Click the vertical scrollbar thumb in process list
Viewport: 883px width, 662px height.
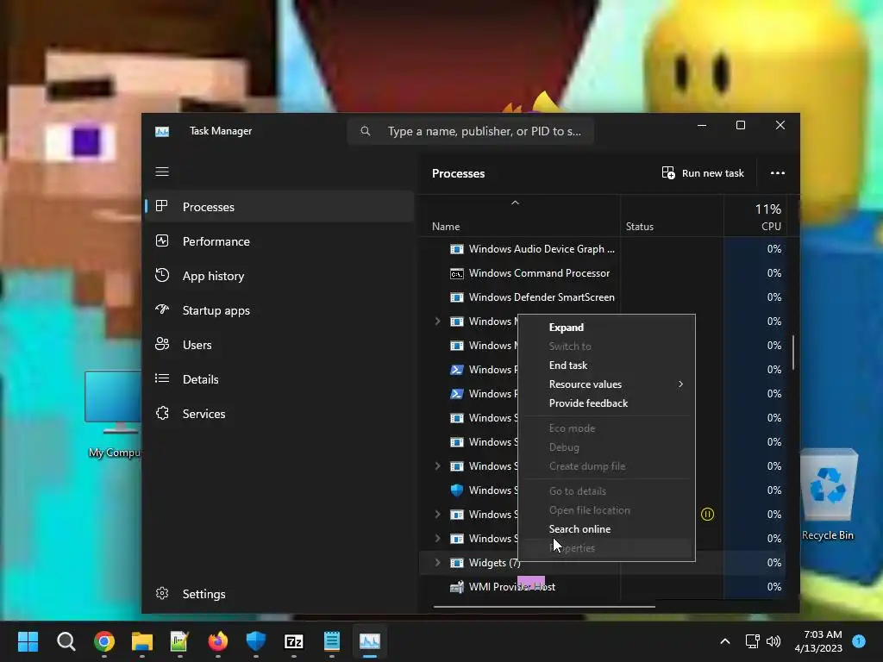(x=793, y=353)
